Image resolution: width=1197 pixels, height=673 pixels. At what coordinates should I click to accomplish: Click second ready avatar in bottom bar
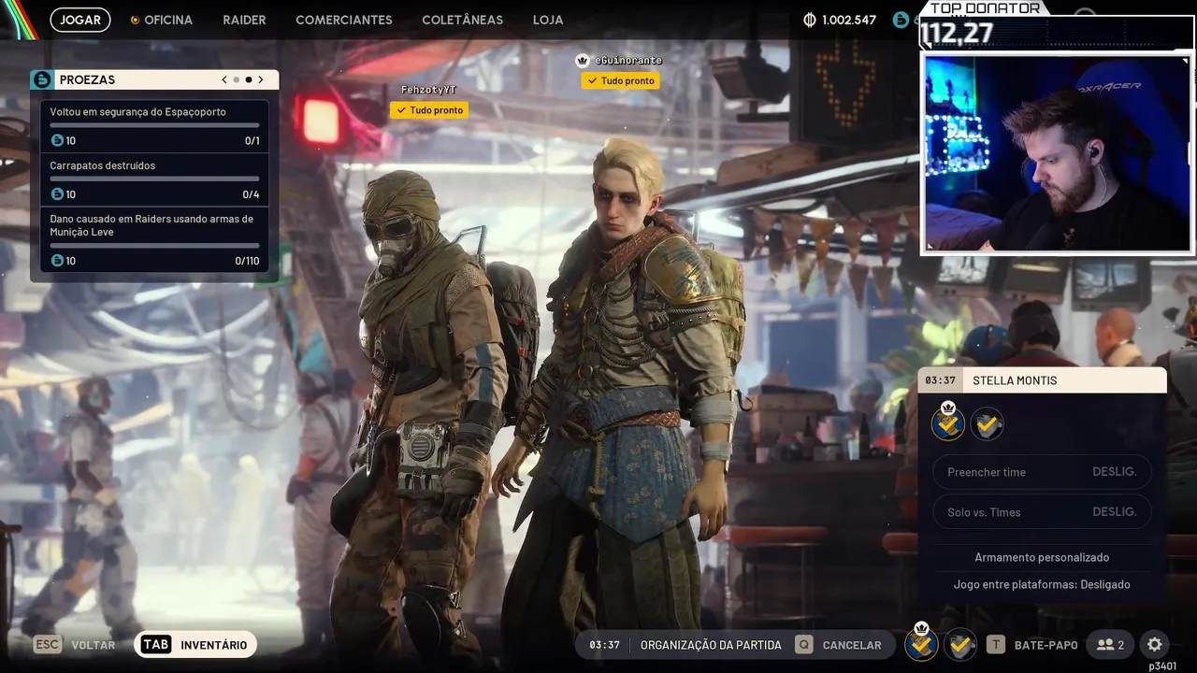[960, 645]
